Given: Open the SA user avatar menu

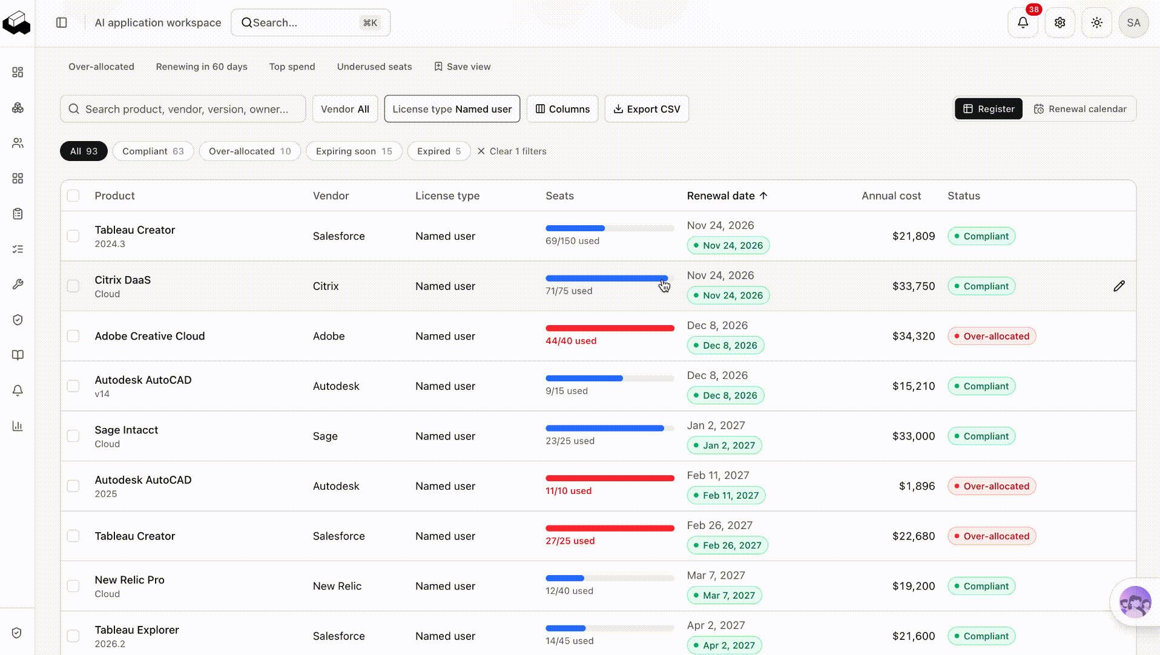Looking at the screenshot, I should point(1133,22).
